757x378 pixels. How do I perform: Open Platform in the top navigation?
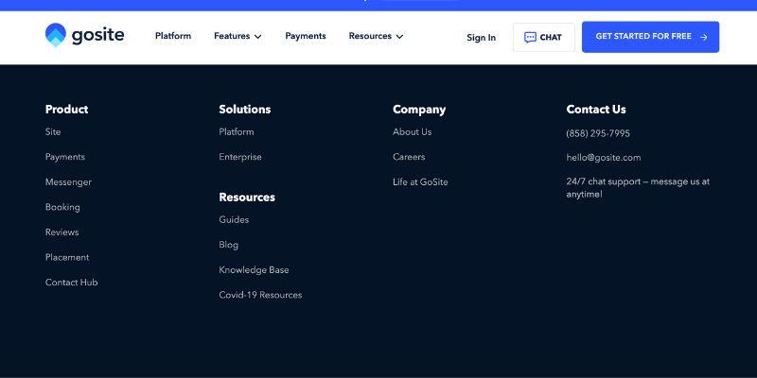(173, 36)
